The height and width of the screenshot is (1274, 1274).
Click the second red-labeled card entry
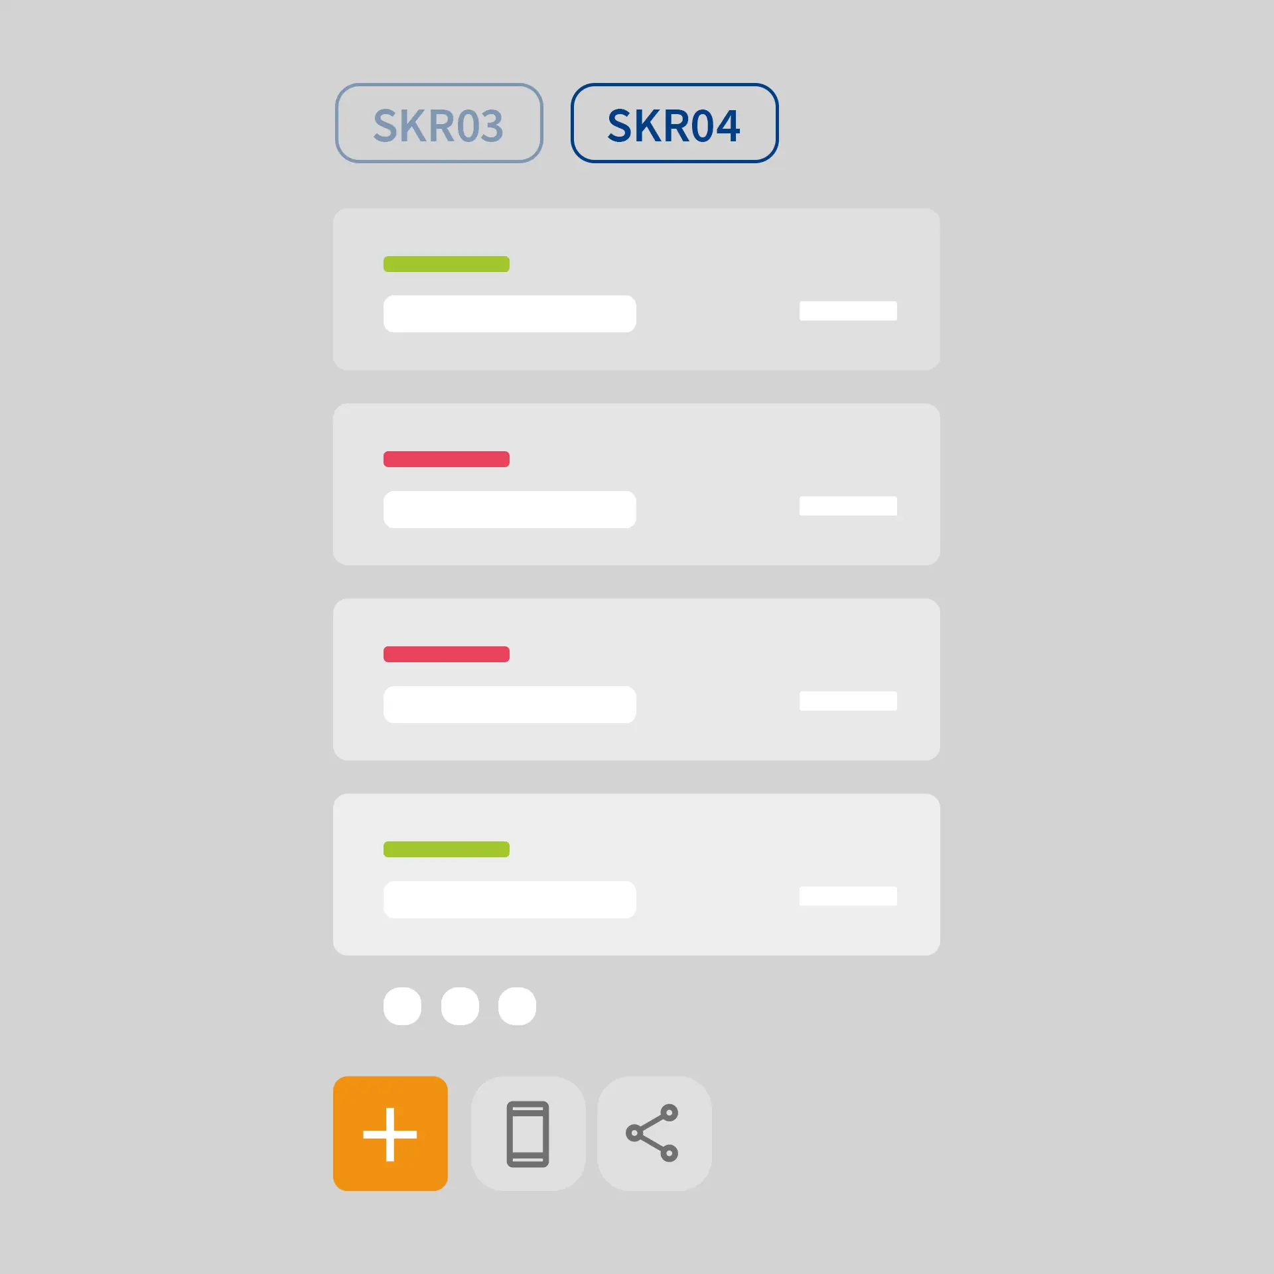637,677
